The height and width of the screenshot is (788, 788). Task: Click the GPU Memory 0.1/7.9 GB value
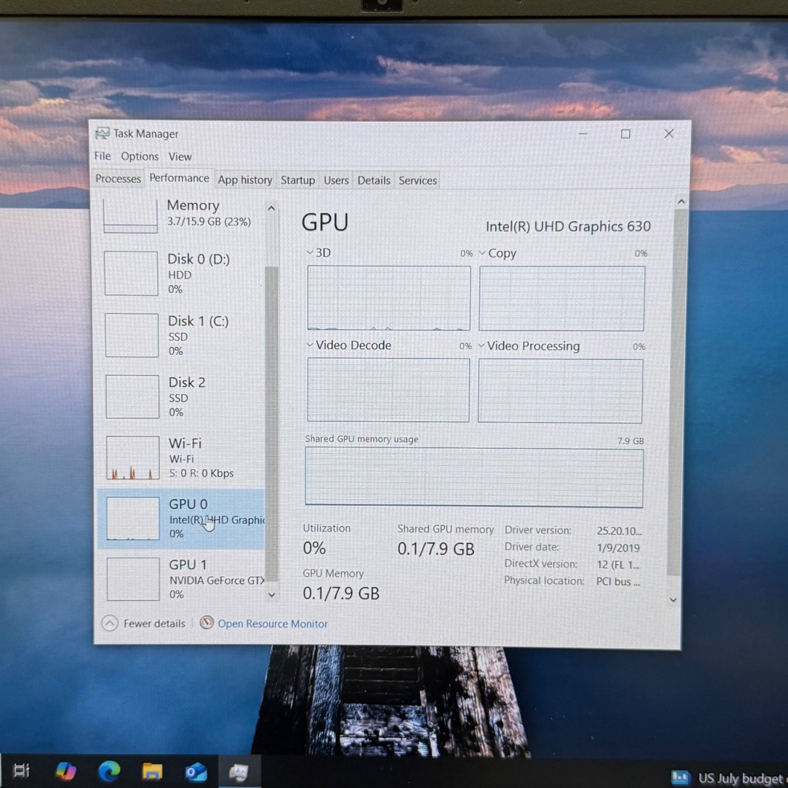341,593
